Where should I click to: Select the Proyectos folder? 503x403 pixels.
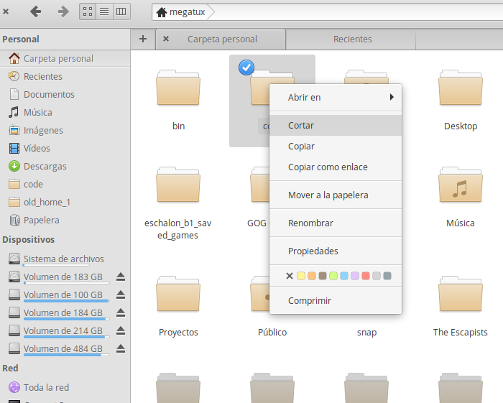178,295
